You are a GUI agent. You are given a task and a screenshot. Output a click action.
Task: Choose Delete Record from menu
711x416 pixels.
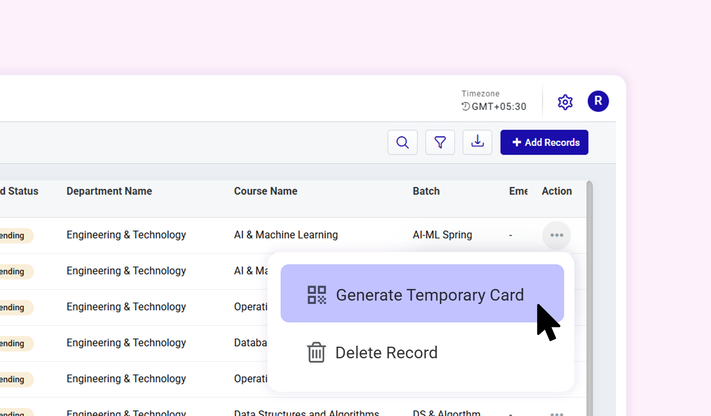click(x=386, y=352)
